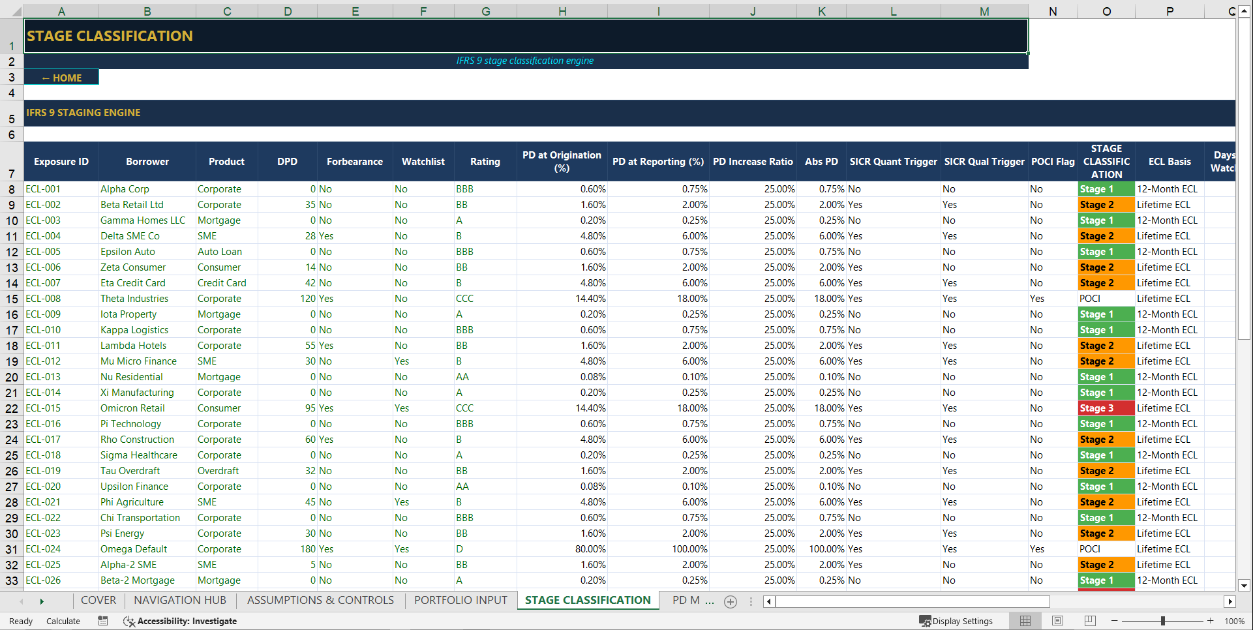Image resolution: width=1253 pixels, height=630 pixels.
Task: Click the Exposure ID column header cell
Action: 61,162
